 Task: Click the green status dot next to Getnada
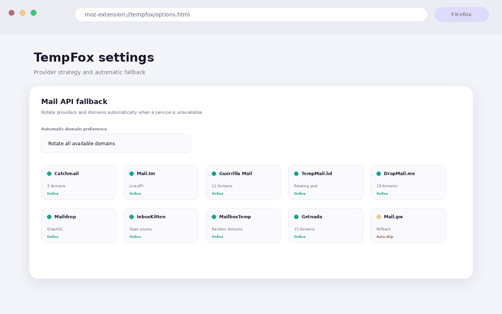point(296,217)
